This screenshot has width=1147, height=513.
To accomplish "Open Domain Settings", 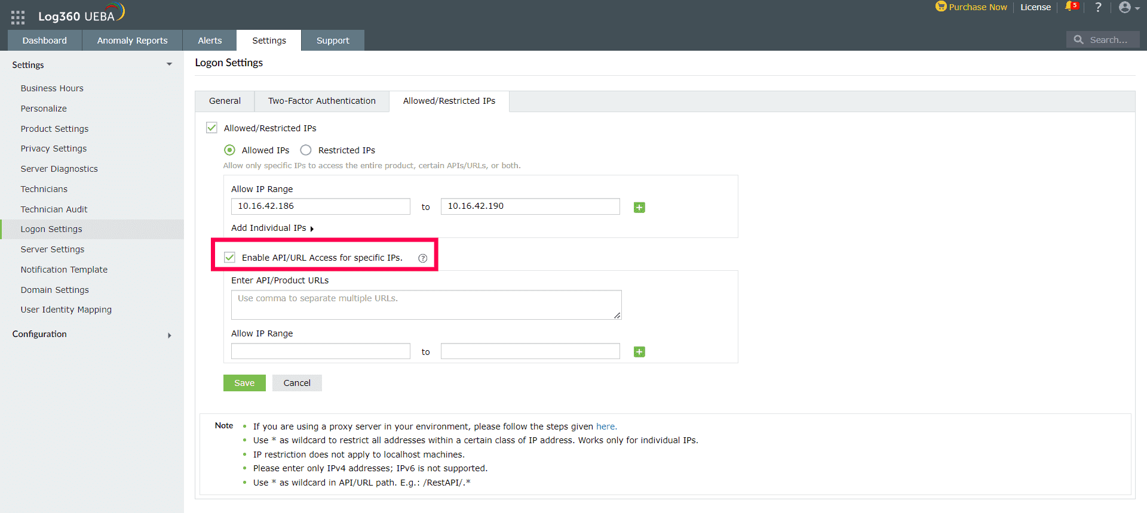I will [55, 290].
